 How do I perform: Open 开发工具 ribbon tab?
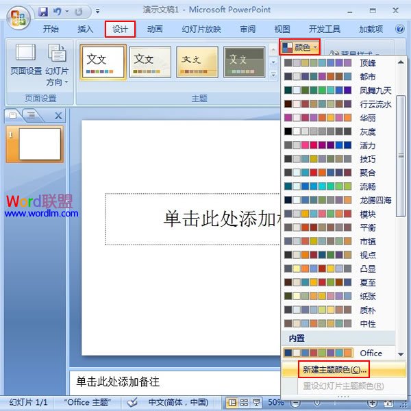coord(325,29)
